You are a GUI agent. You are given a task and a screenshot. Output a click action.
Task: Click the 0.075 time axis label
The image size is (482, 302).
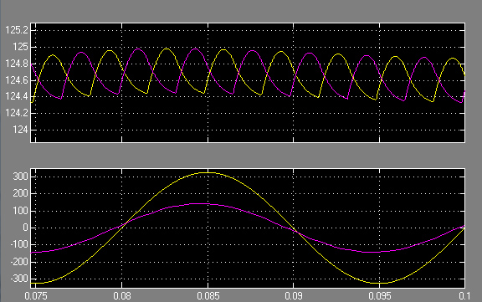[36, 296]
